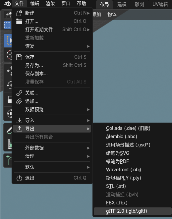Click the 导入 download arrow icon
This screenshot has height=219, width=172.
point(19,120)
